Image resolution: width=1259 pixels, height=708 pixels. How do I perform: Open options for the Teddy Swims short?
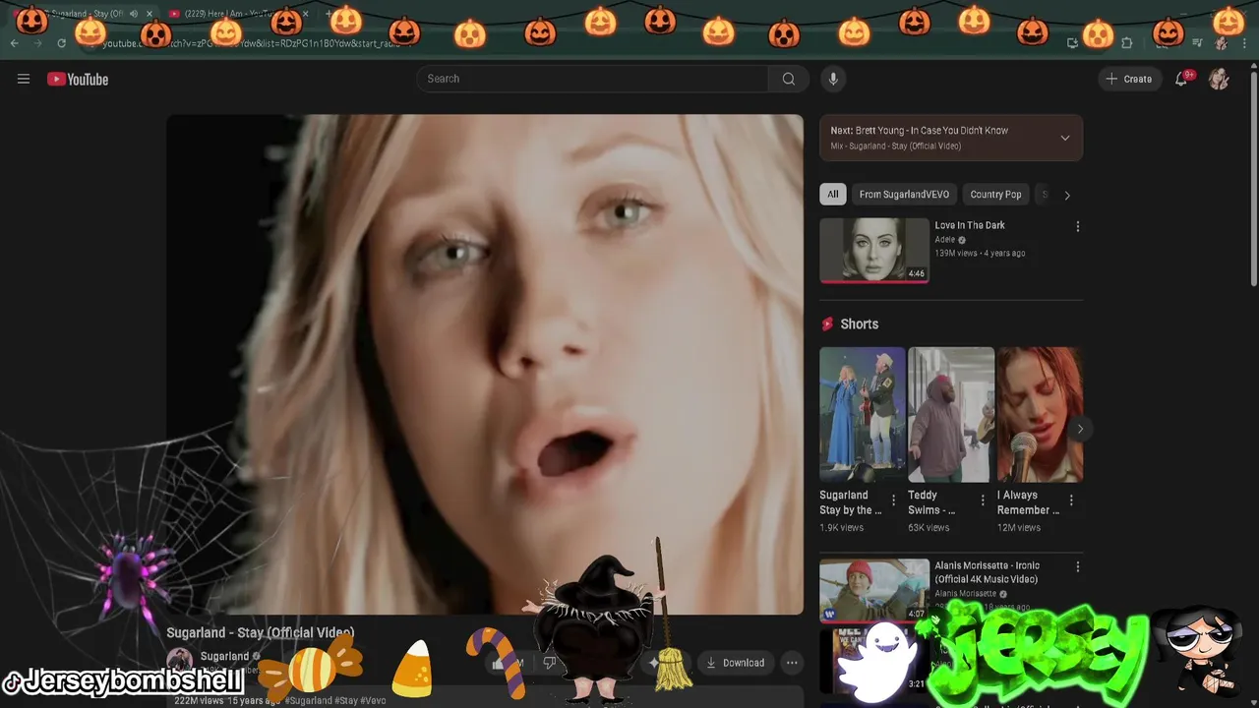click(982, 501)
